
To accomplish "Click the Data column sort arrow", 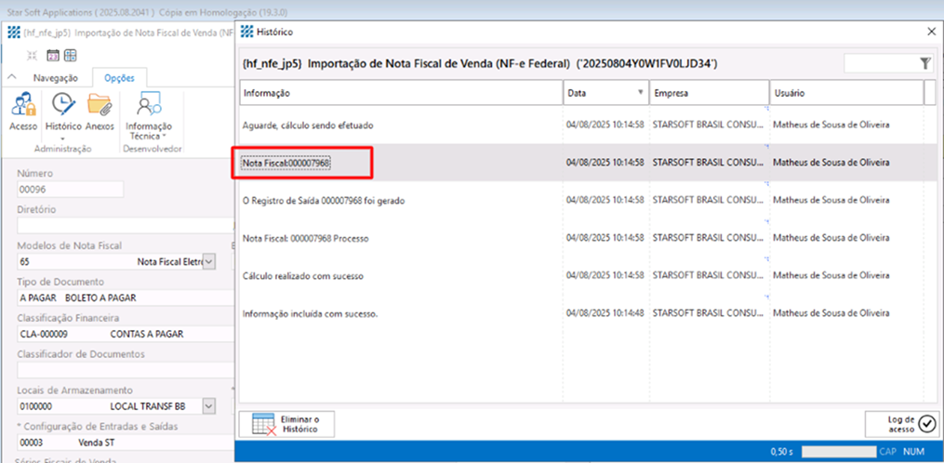I will click(x=640, y=93).
